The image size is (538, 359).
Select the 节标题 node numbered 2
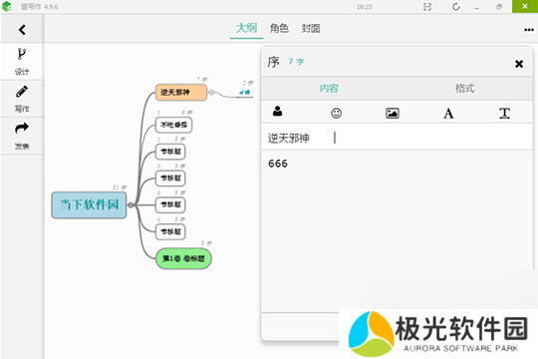point(170,152)
